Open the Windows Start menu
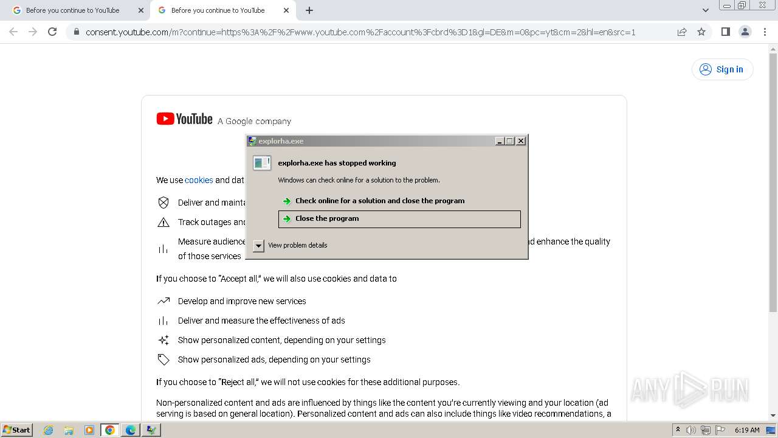Screen dimensions: 778x438 pyautogui.click(x=16, y=429)
